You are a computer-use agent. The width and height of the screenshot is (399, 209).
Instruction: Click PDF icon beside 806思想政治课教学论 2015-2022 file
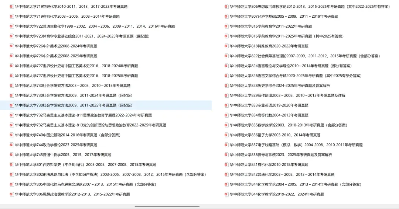[x=11, y=195]
